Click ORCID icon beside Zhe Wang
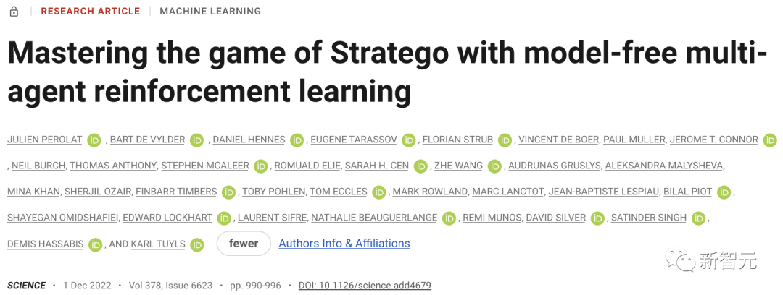The height and width of the screenshot is (295, 783). tap(494, 166)
